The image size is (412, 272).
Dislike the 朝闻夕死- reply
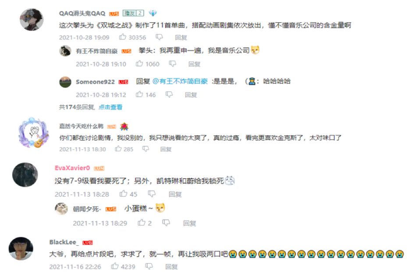166,223
